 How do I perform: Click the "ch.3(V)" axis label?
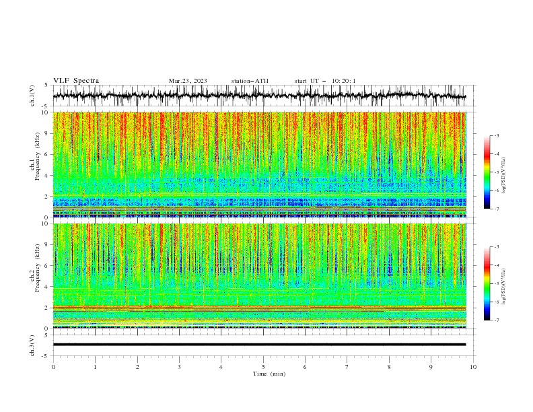coord(32,345)
